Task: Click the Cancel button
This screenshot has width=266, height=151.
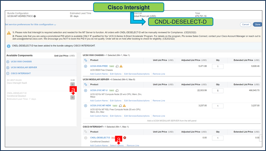Action: 245,24
